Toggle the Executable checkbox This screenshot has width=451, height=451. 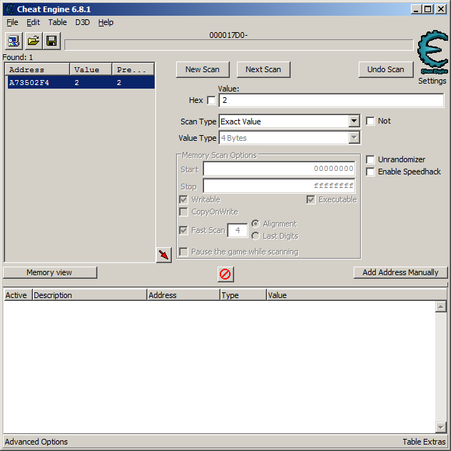[311, 199]
